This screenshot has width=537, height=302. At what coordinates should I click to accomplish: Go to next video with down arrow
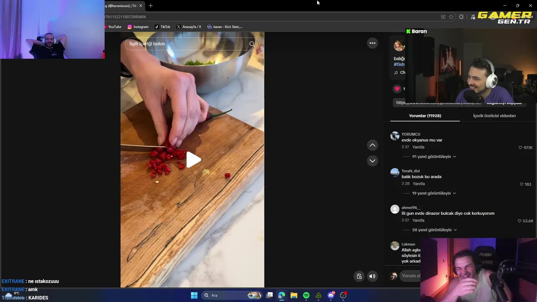[x=372, y=161]
